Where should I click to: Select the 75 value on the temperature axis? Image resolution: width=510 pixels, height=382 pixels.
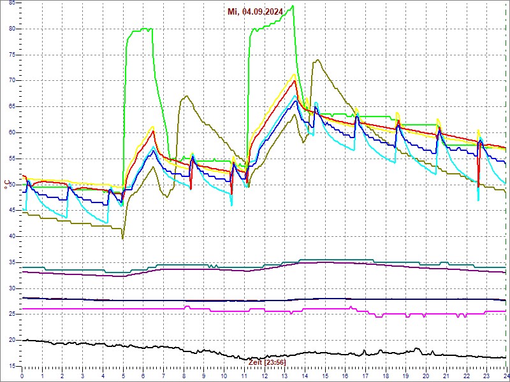(x=11, y=55)
